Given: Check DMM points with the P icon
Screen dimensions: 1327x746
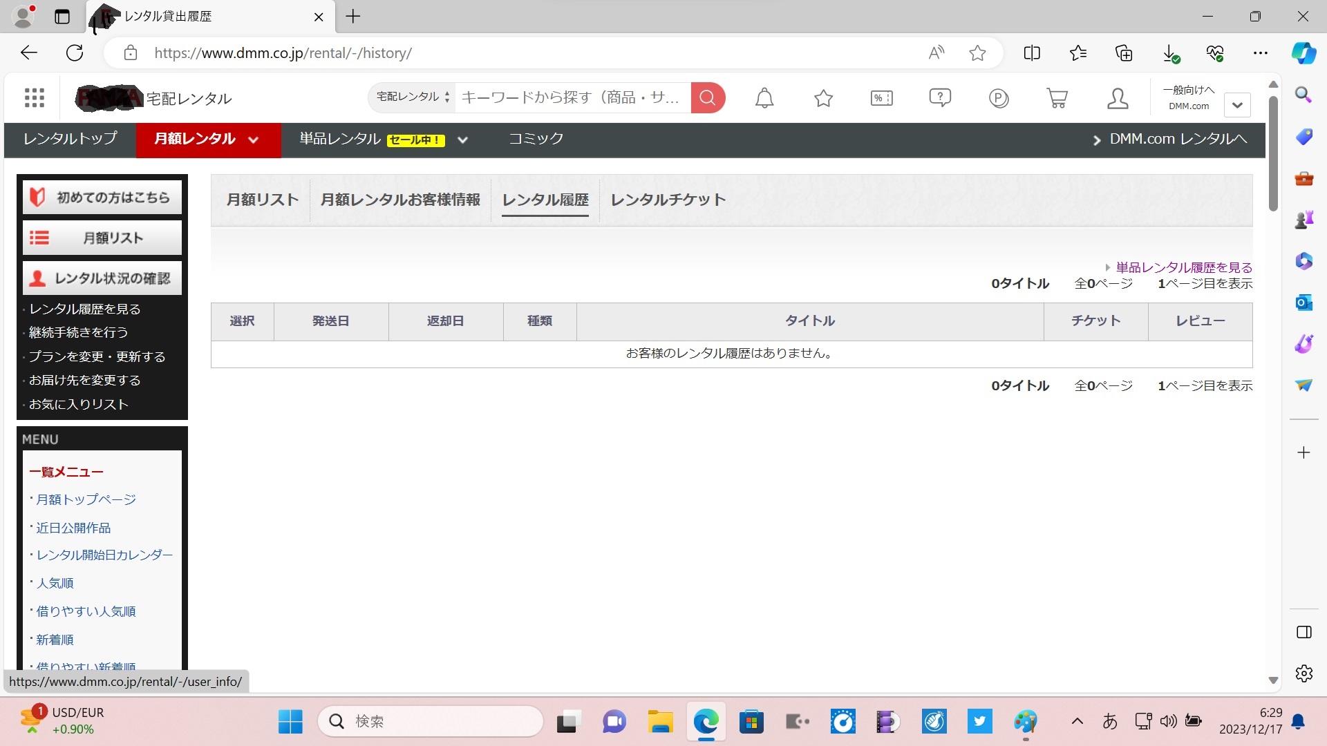Looking at the screenshot, I should click(x=997, y=97).
